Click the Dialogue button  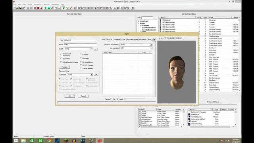[x=65, y=67]
